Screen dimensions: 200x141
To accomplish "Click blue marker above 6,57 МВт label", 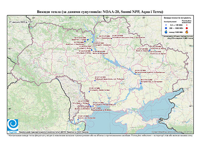I will point(92,42).
